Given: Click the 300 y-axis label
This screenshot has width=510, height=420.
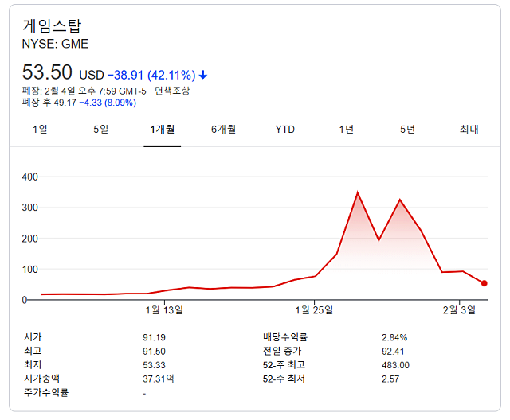Looking at the screenshot, I should pyautogui.click(x=30, y=208).
